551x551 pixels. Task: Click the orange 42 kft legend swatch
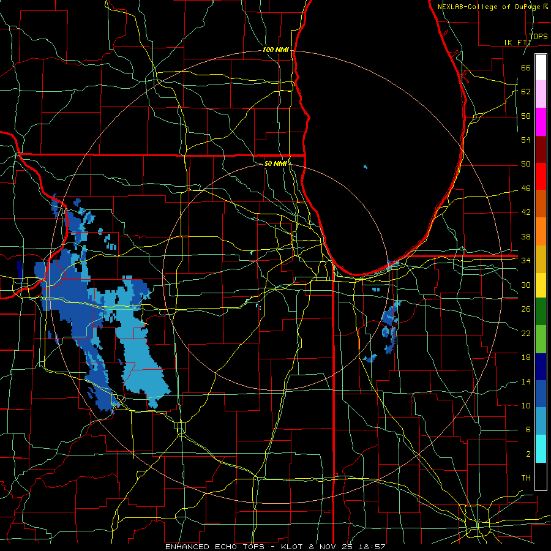[x=541, y=231]
